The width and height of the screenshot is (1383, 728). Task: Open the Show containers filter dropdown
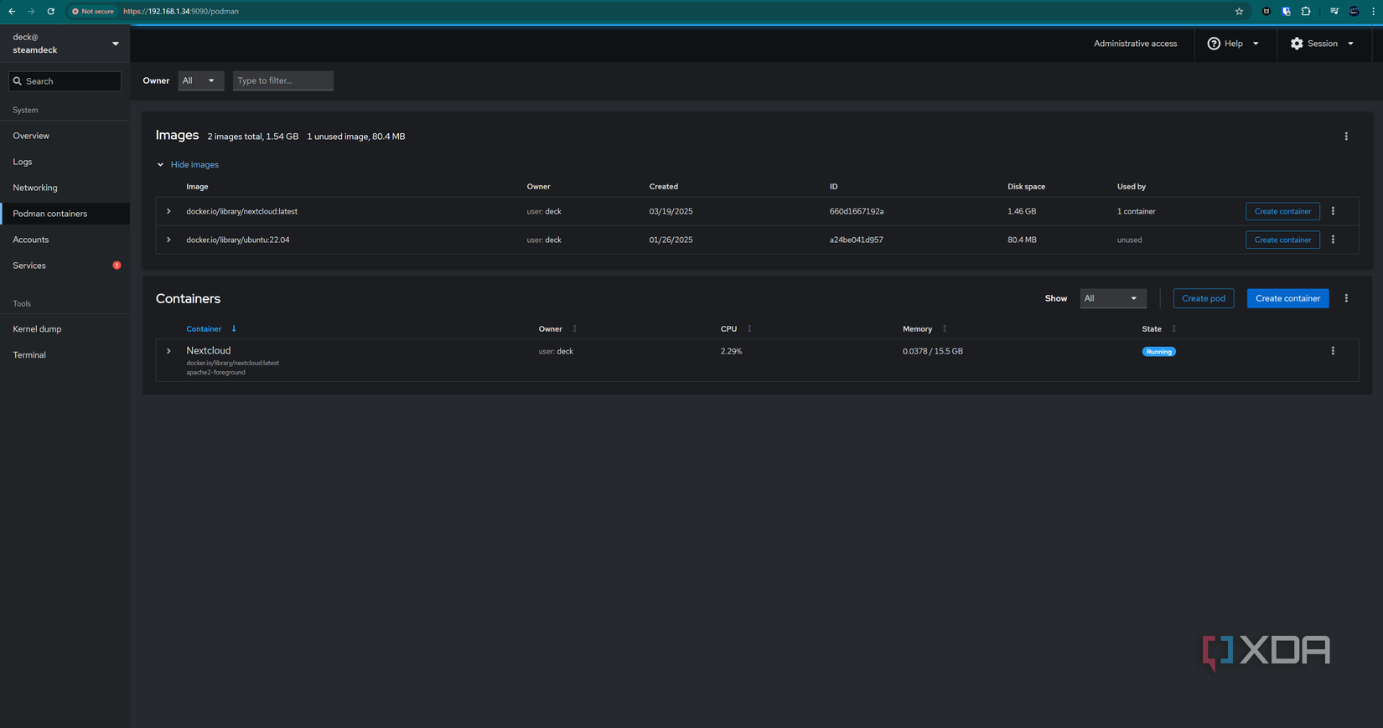pos(1112,298)
